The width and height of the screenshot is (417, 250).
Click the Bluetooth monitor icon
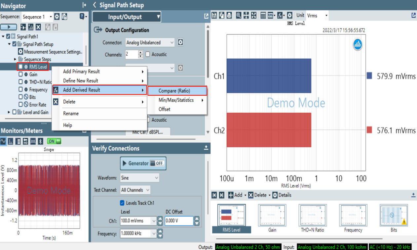[41, 141]
